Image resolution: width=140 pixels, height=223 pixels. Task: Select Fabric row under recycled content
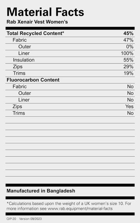pyautogui.click(x=70, y=40)
